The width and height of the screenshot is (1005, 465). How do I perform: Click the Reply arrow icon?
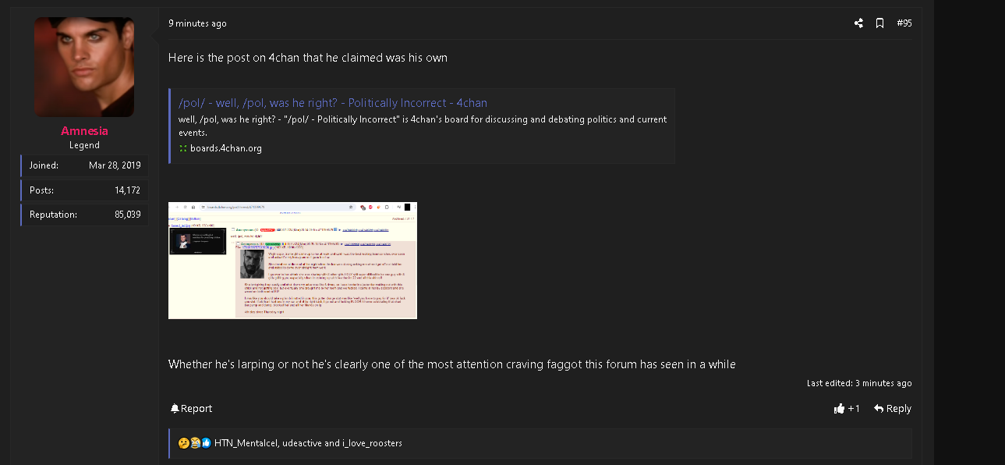coord(878,409)
